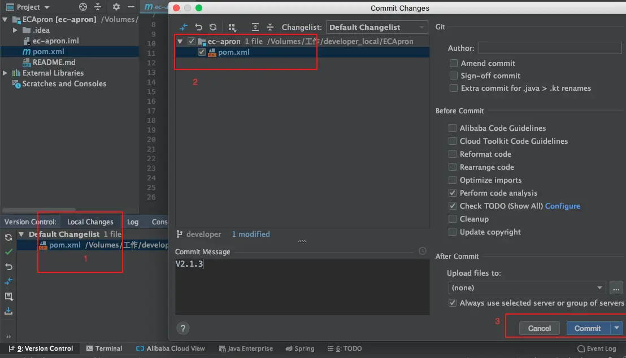This screenshot has width=626, height=358.
Task: Enable Rearrange code checkbox
Action: point(453,167)
